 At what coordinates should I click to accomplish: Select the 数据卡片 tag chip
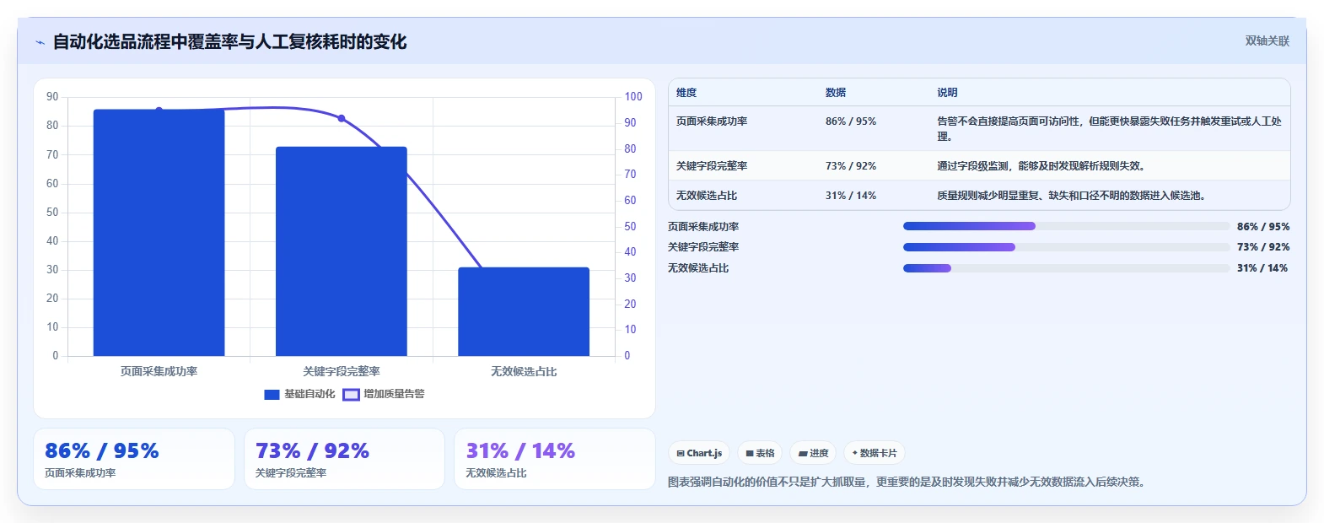pos(874,453)
